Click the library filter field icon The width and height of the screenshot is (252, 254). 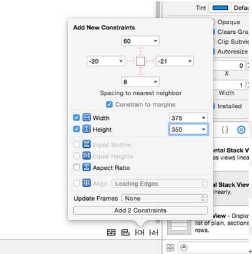click(x=184, y=247)
